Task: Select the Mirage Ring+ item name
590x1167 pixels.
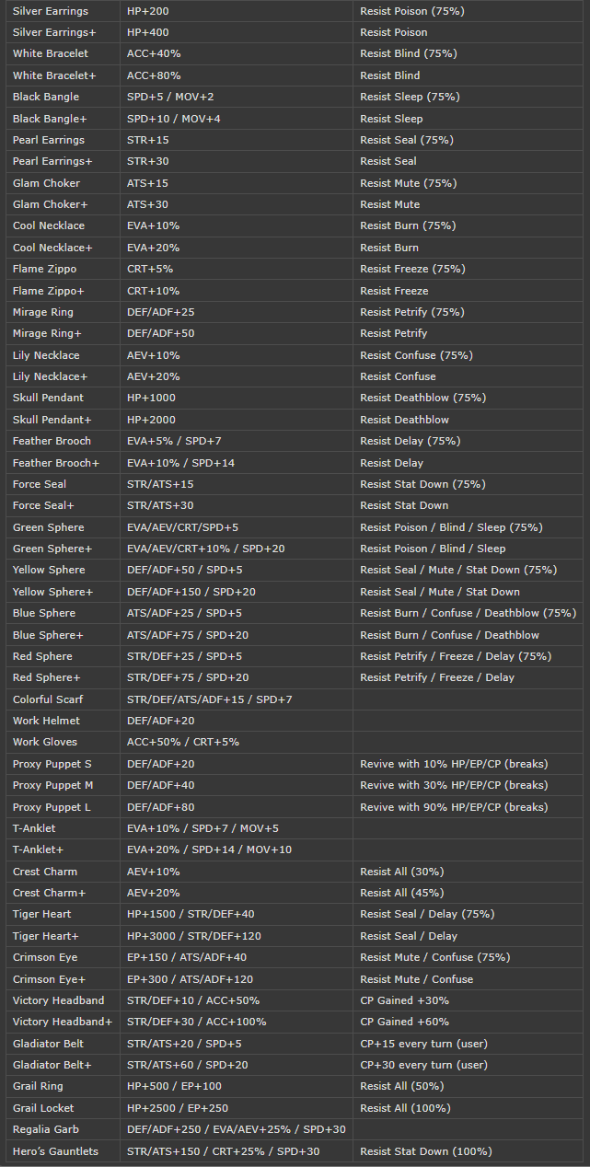Action: [x=47, y=333]
